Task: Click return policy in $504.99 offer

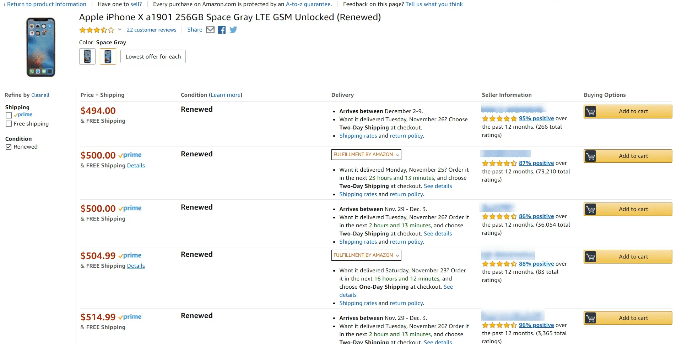Action: coord(406,303)
